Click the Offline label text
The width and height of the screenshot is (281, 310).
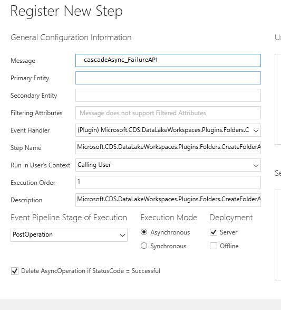point(229,246)
